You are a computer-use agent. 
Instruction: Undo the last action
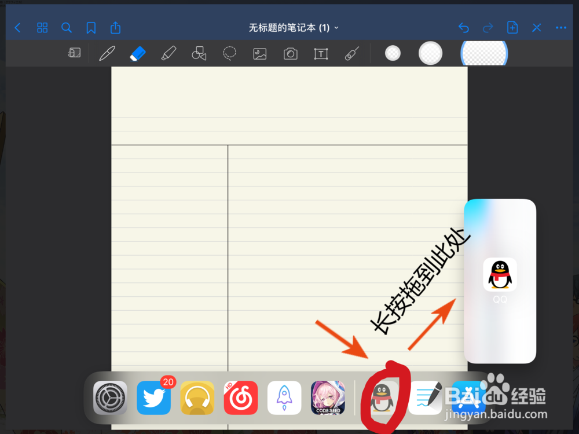click(463, 28)
